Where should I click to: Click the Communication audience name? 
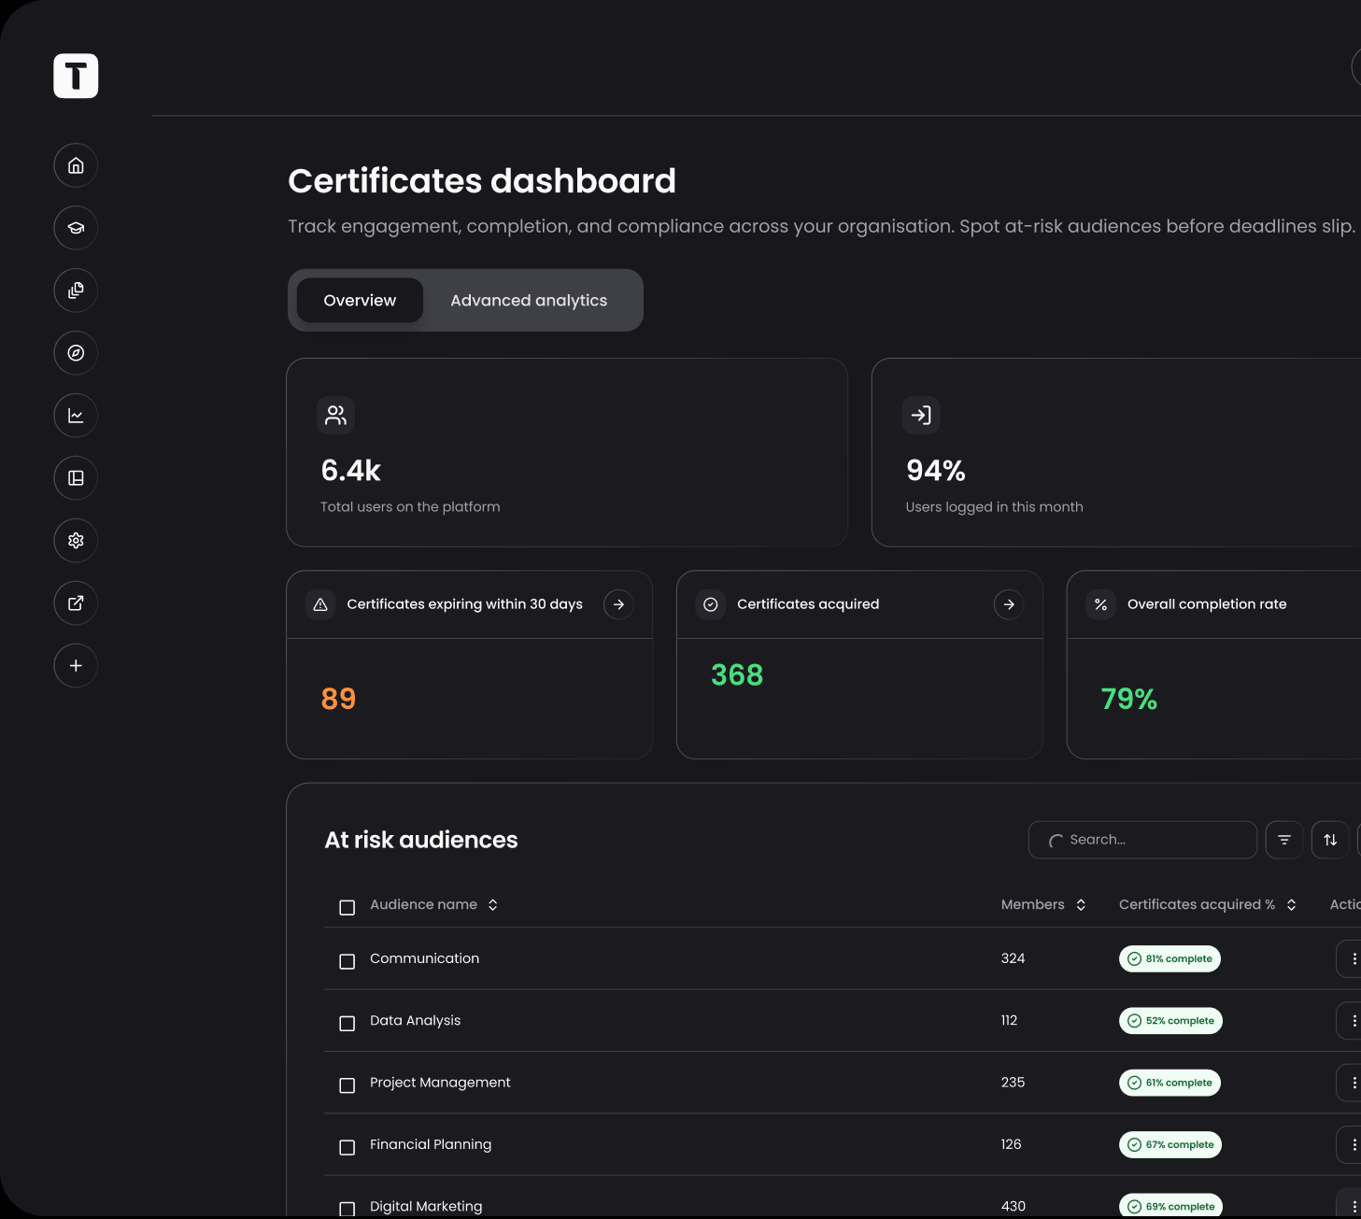pos(424,958)
